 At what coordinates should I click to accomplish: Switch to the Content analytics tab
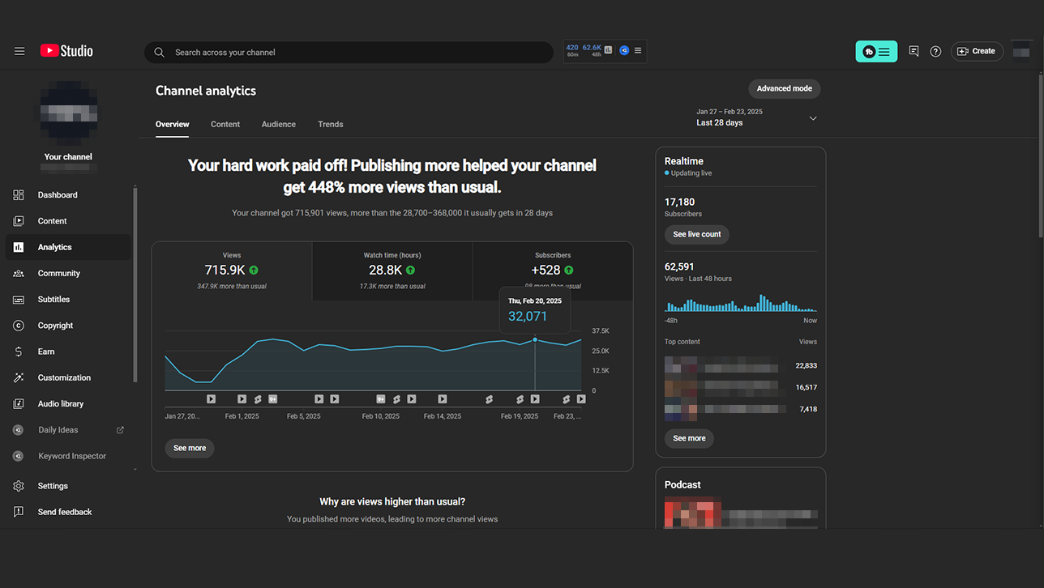225,125
